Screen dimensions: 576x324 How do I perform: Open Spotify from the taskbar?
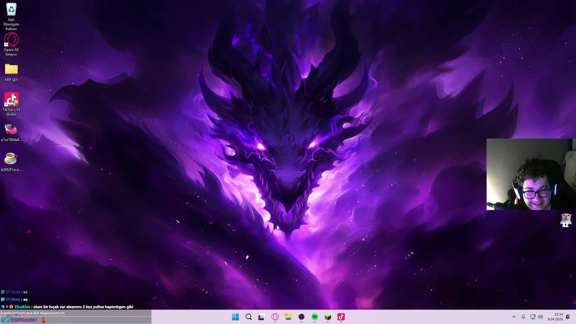pos(315,317)
